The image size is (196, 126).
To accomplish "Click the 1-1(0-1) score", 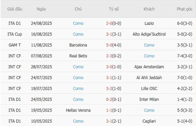I will tap(114, 110).
